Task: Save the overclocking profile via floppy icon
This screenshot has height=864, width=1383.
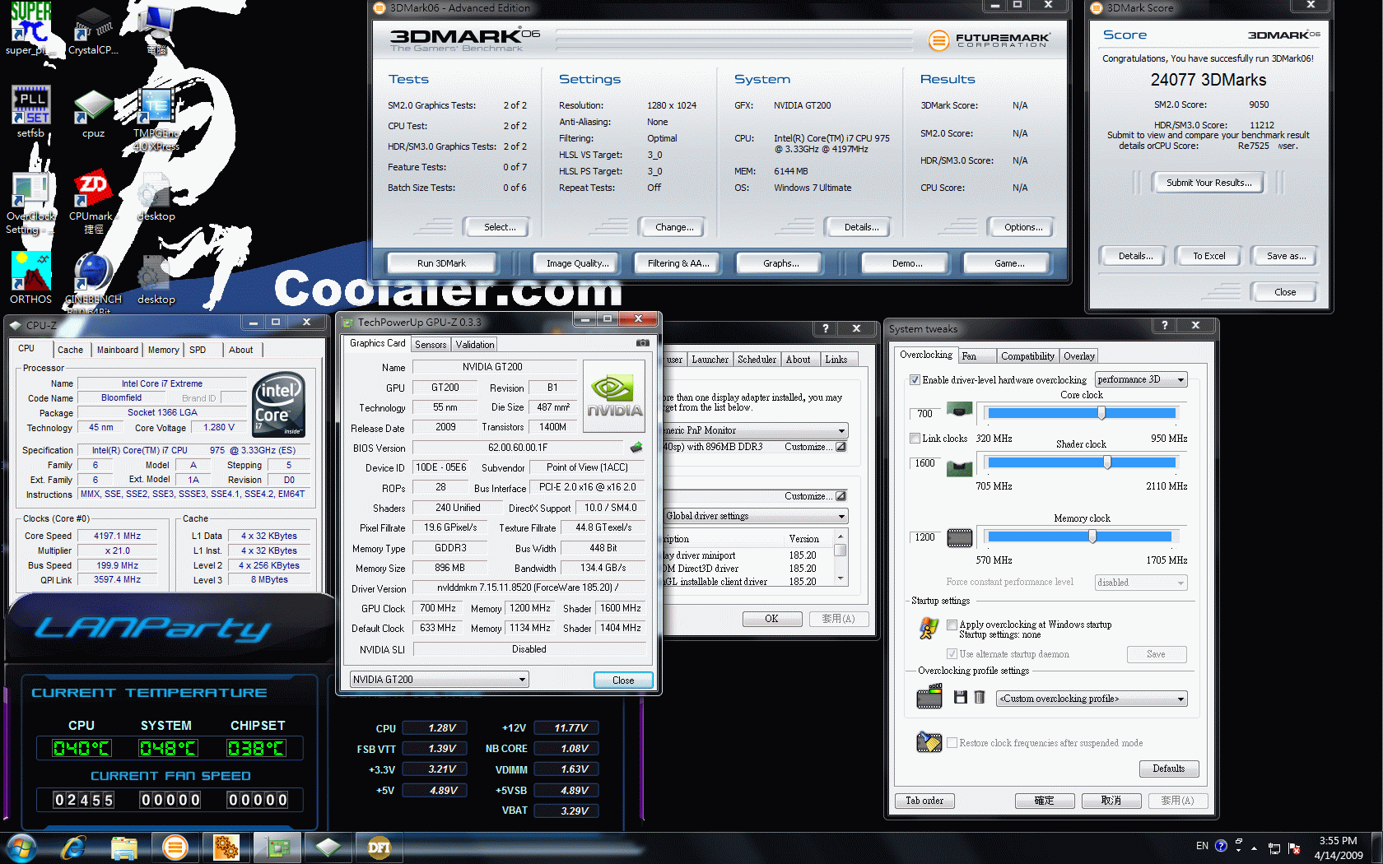Action: pyautogui.click(x=960, y=697)
